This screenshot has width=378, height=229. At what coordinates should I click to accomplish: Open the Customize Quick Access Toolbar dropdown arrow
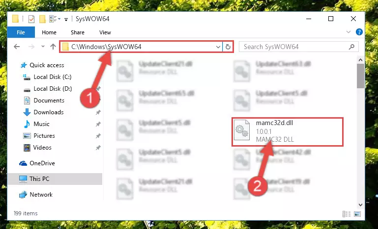pyautogui.click(x=66, y=19)
